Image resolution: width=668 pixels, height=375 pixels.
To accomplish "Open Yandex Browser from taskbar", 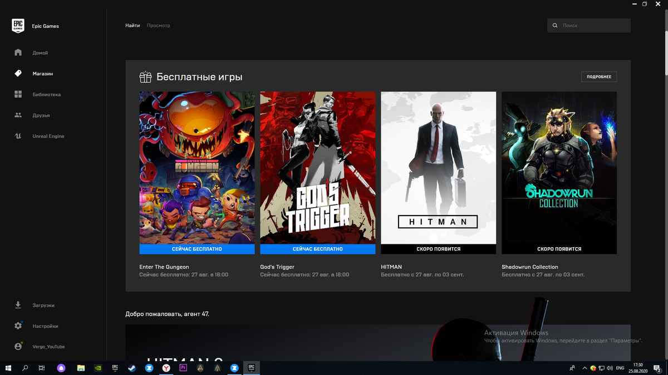I will point(166,368).
